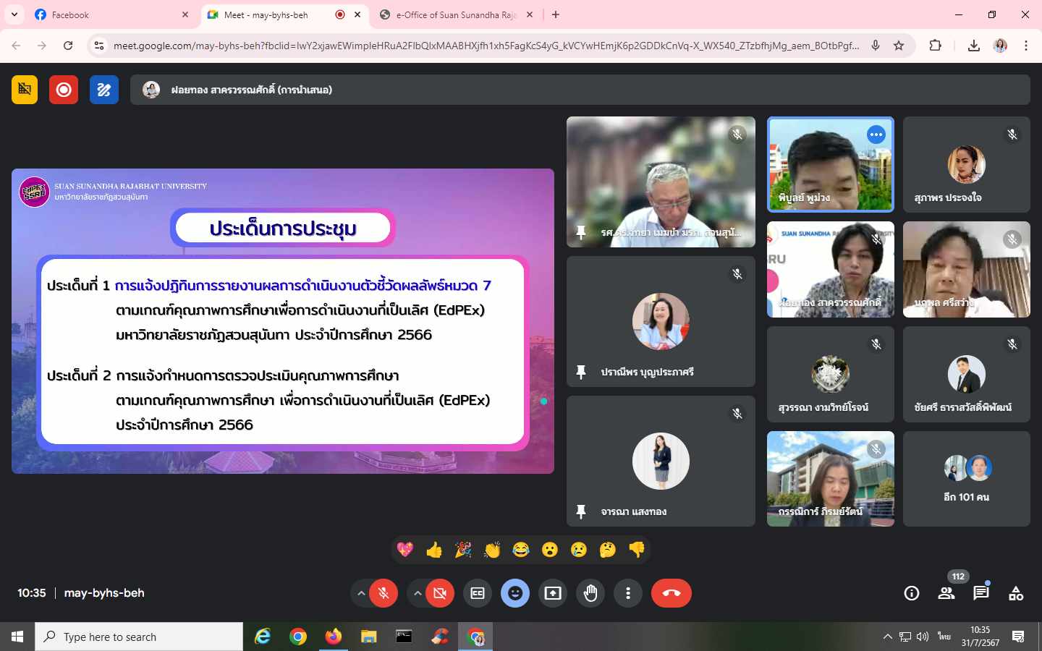The width and height of the screenshot is (1042, 651).
Task: Send the thumbs up reaction
Action: 434,550
